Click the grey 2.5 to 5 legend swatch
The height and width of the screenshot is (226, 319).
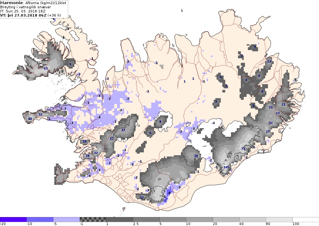[146, 220]
